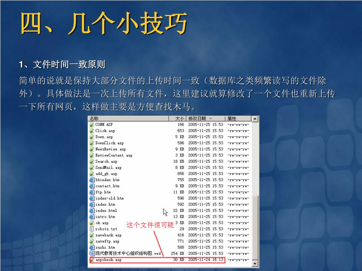
Task: Select the file name NewsReview.asp
Action: pos(111,149)
